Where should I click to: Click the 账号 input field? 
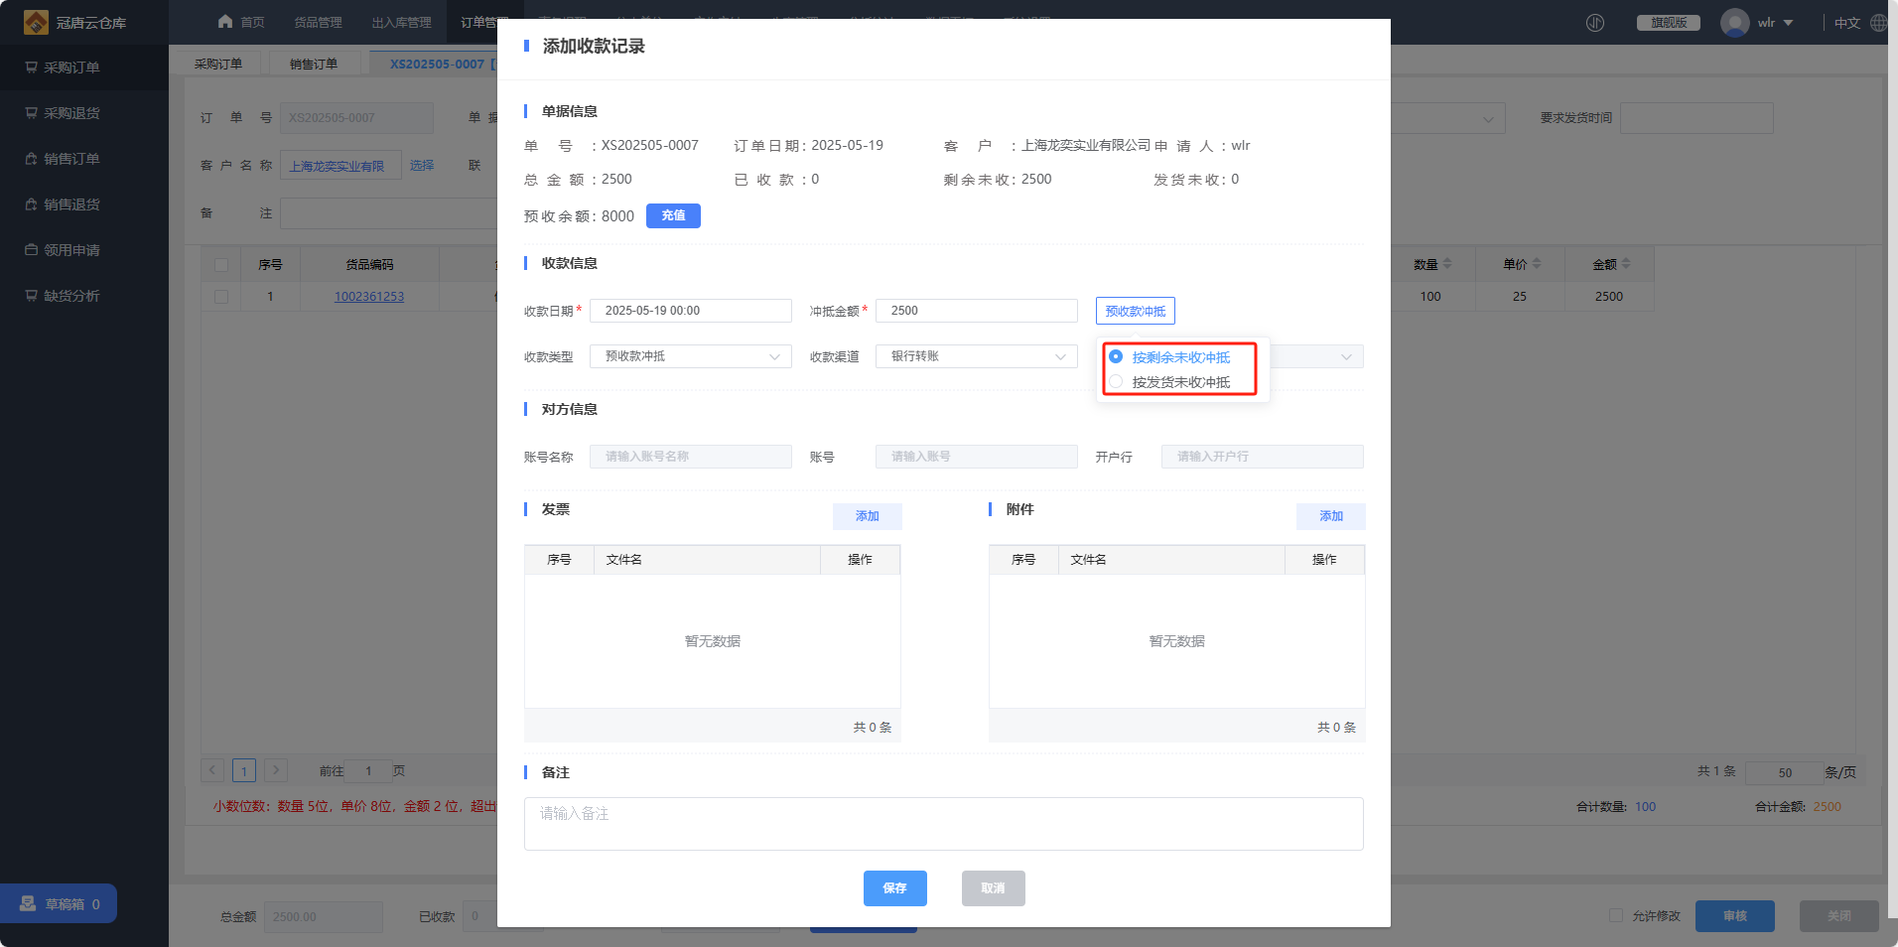click(977, 457)
